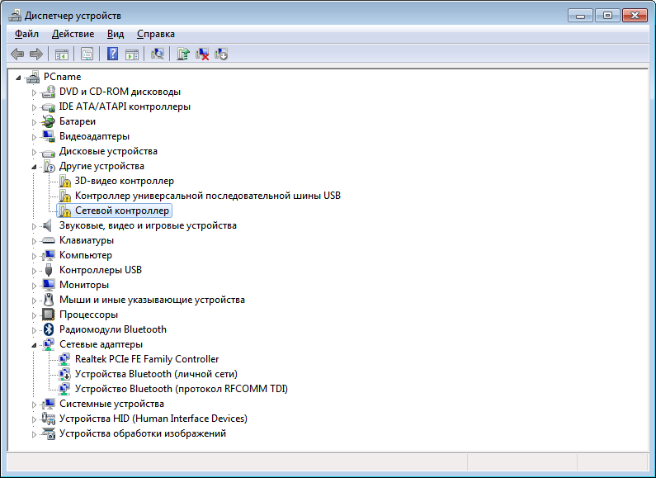Select the Сетевой контроллер device

click(x=122, y=211)
